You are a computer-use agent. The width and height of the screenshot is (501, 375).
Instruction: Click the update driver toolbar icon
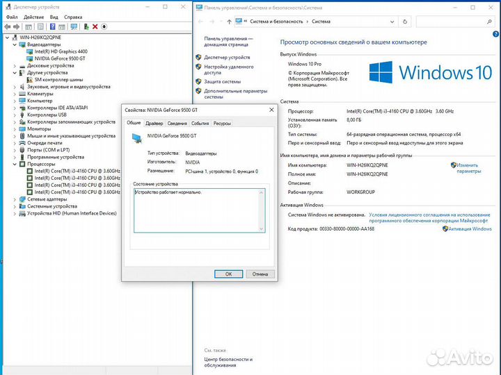tap(86, 26)
